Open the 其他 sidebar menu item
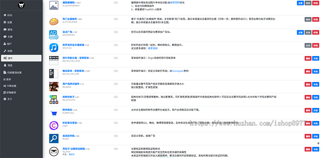 click(21, 51)
